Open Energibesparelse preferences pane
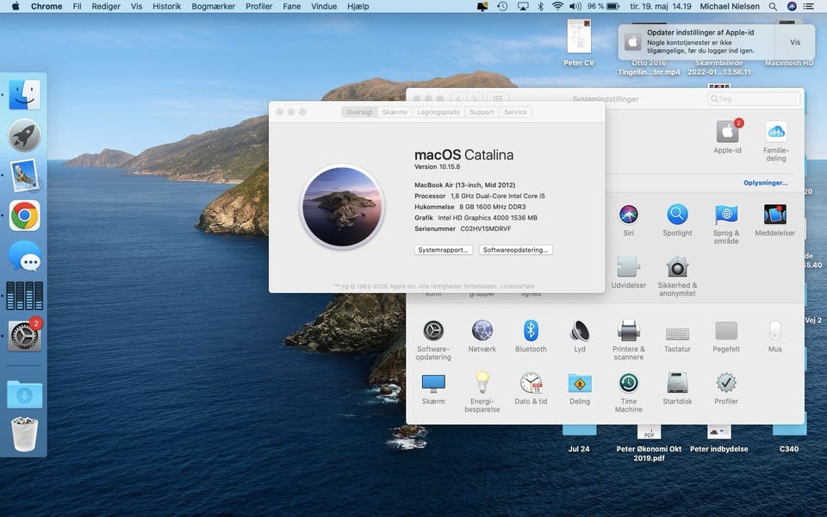Image resolution: width=827 pixels, height=517 pixels. coord(482,393)
